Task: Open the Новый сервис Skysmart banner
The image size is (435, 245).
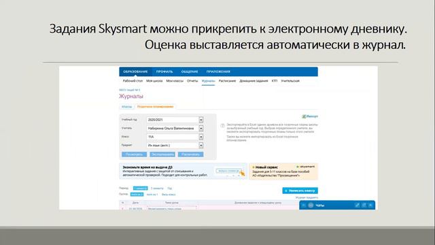Action: tap(283, 171)
